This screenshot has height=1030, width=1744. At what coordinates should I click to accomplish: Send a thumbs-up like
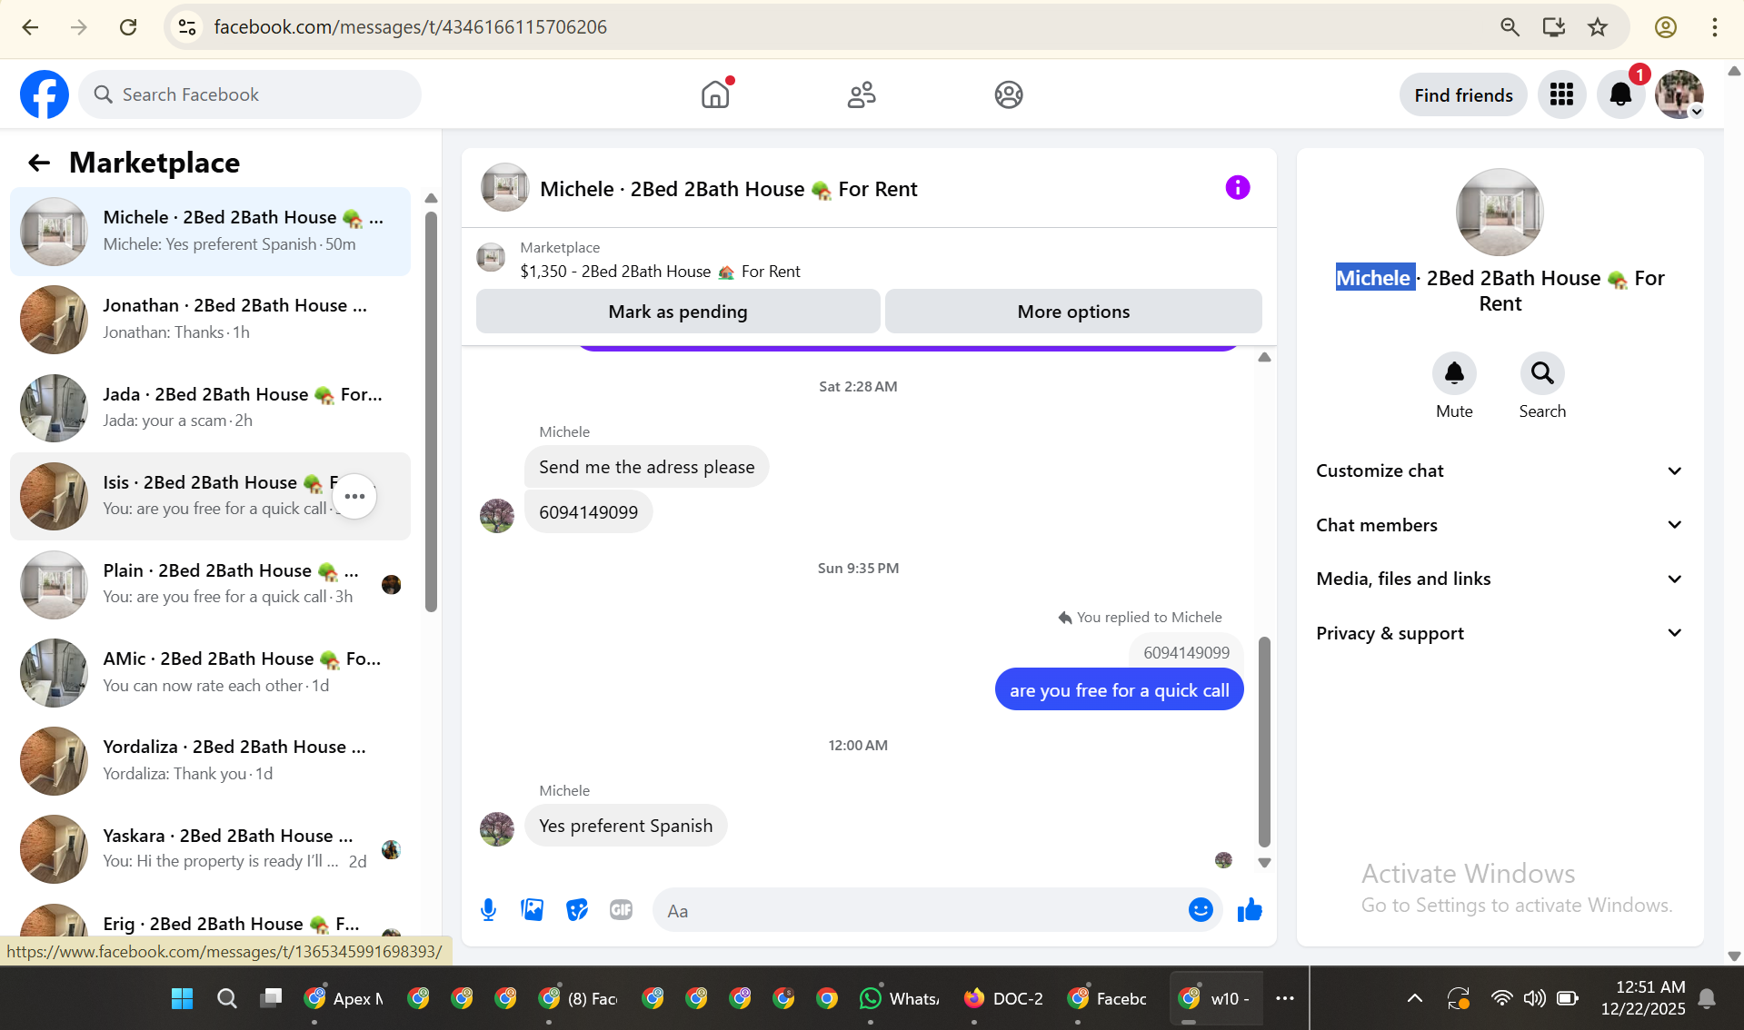1250,910
